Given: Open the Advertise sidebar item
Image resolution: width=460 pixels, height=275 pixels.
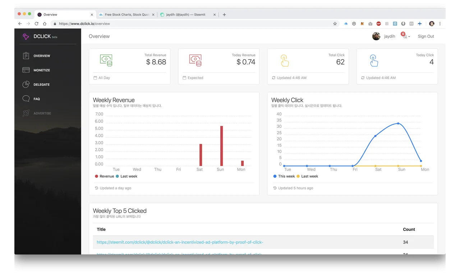Looking at the screenshot, I should [37, 113].
